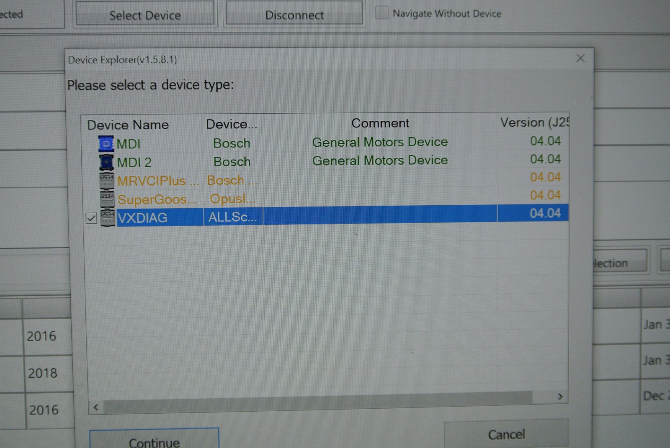Click the SuperGoose J2534 icon
The width and height of the screenshot is (670, 448).
[107, 199]
